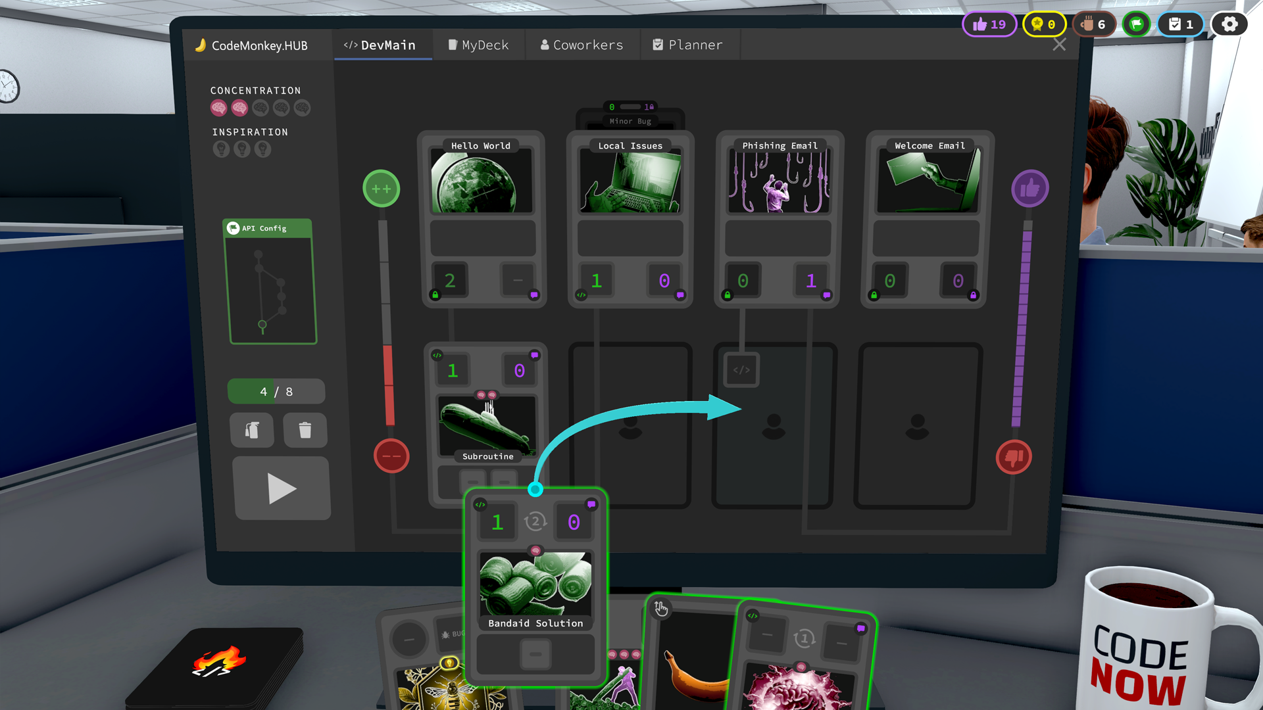Click the plus-plus concentration button
This screenshot has height=710, width=1263.
tap(379, 188)
